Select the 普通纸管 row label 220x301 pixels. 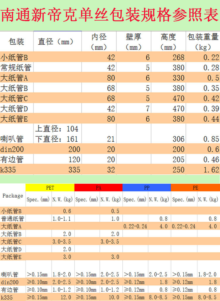pyautogui.click(x=12, y=219)
